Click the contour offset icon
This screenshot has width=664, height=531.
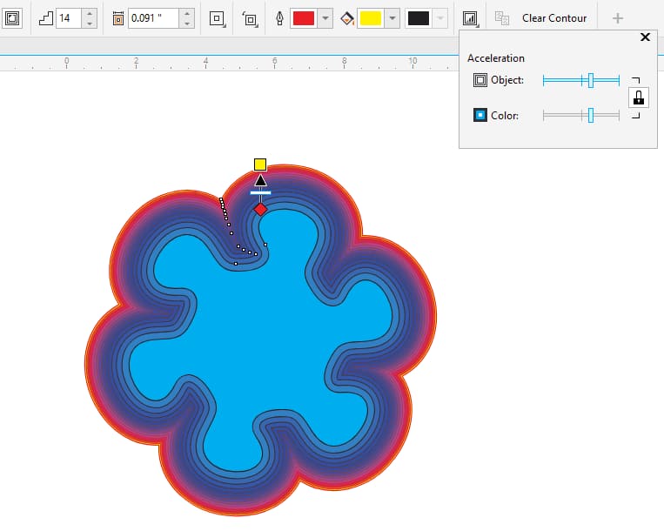tap(118, 18)
